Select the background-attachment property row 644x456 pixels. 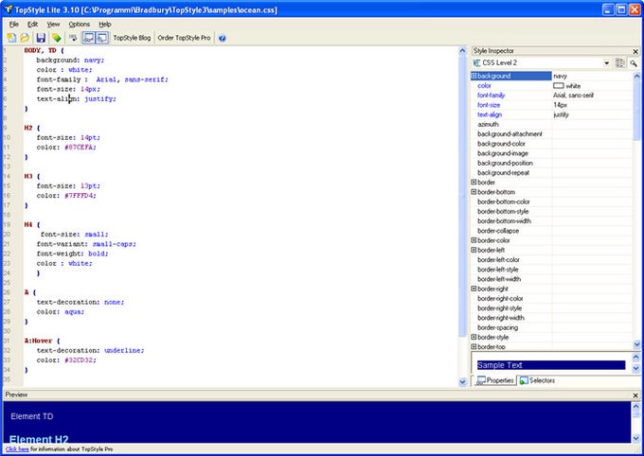point(552,134)
